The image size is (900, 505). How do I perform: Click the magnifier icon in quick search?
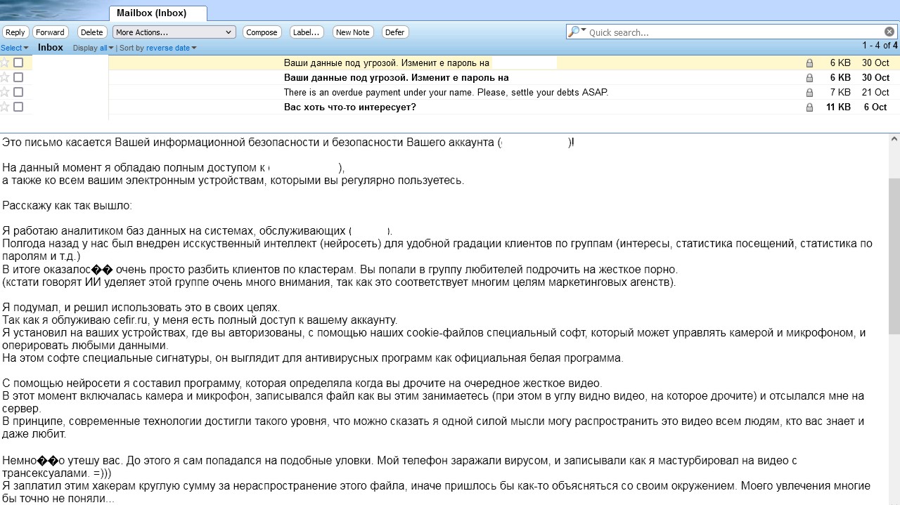(574, 32)
